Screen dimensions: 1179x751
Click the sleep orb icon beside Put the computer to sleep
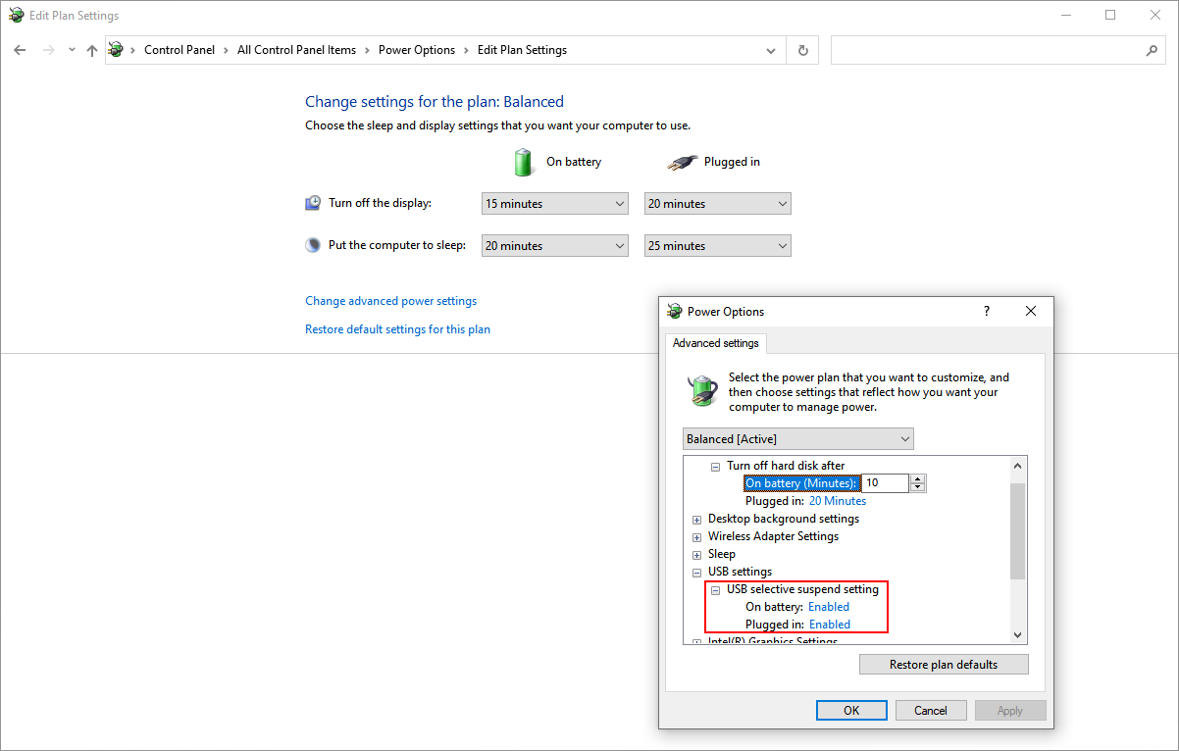pos(312,244)
